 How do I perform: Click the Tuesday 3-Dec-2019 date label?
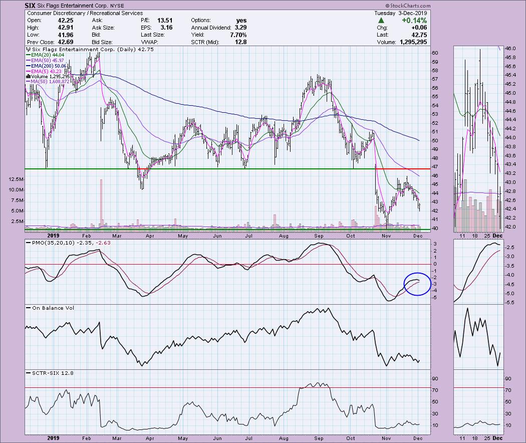pos(401,13)
